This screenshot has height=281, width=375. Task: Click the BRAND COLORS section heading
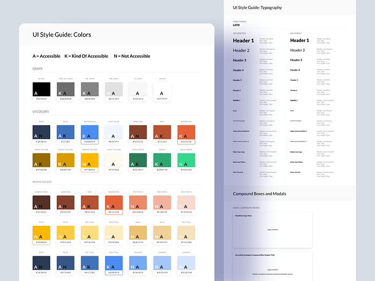42,182
